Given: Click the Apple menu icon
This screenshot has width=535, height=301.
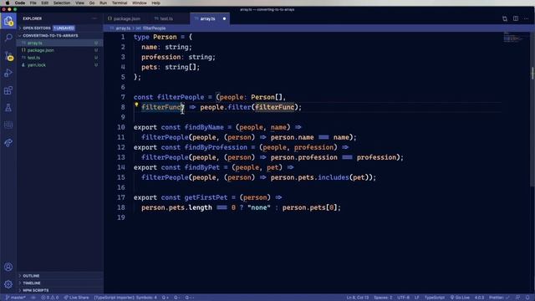Looking at the screenshot, I should 8,3.
